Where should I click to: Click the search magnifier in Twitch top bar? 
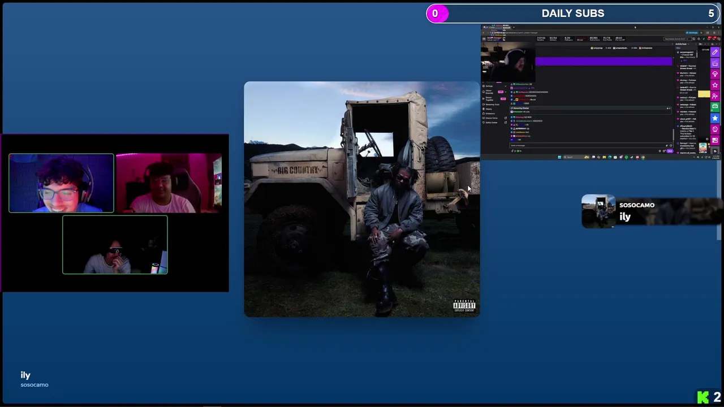pos(693,39)
